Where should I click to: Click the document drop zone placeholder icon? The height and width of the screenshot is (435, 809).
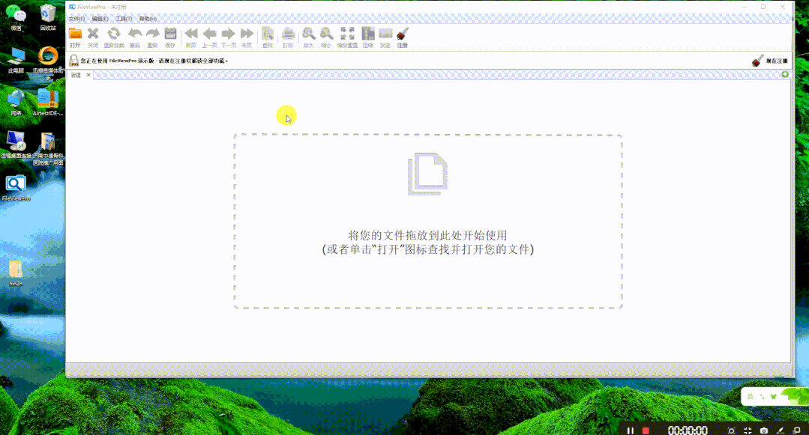(427, 174)
